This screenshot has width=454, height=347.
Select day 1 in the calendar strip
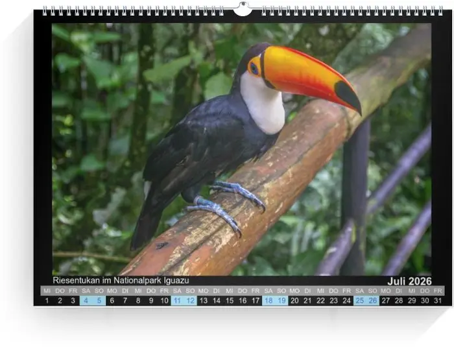pos(47,301)
